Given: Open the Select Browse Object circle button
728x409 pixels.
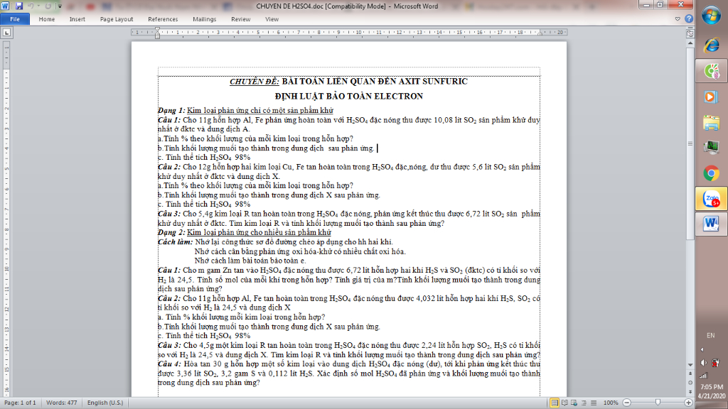Looking at the screenshot, I should (690, 383).
